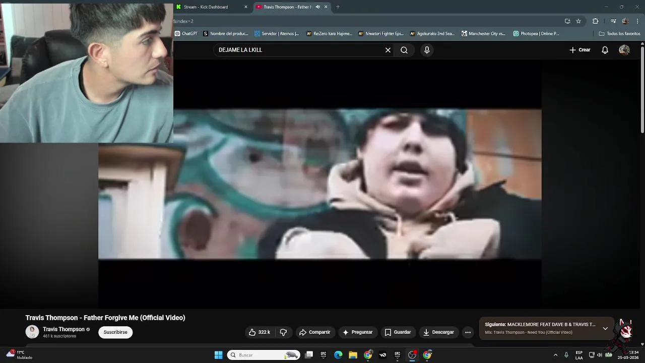645x363 pixels.
Task: Click the taskbar Buscar search box
Action: pos(264,355)
